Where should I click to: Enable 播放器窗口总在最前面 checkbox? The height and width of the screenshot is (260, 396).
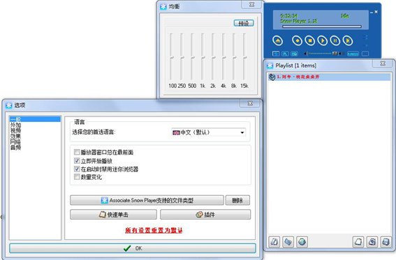[x=77, y=152]
